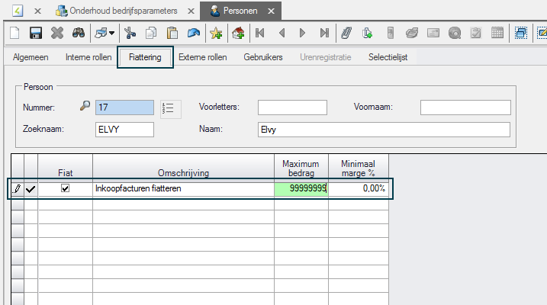Open the Gebruikers tab
The image size is (547, 305).
tap(263, 57)
